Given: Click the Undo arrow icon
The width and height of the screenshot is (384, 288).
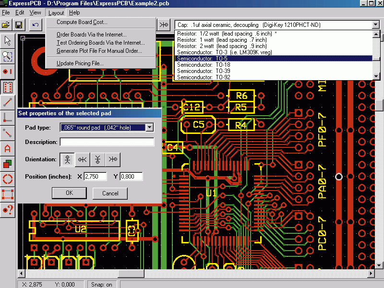Looking at the screenshot, I should [x=36, y=25].
